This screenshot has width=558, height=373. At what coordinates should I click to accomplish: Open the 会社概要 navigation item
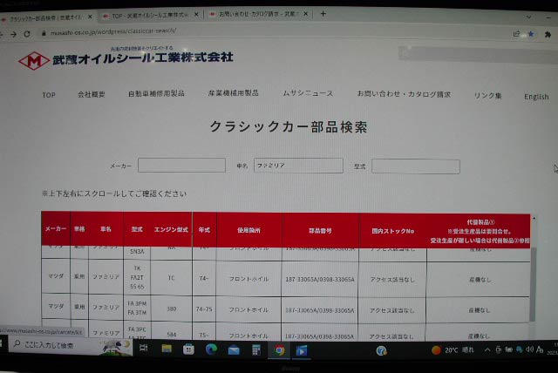click(91, 94)
